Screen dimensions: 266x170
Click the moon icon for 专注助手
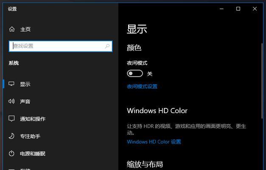[x=11, y=136]
